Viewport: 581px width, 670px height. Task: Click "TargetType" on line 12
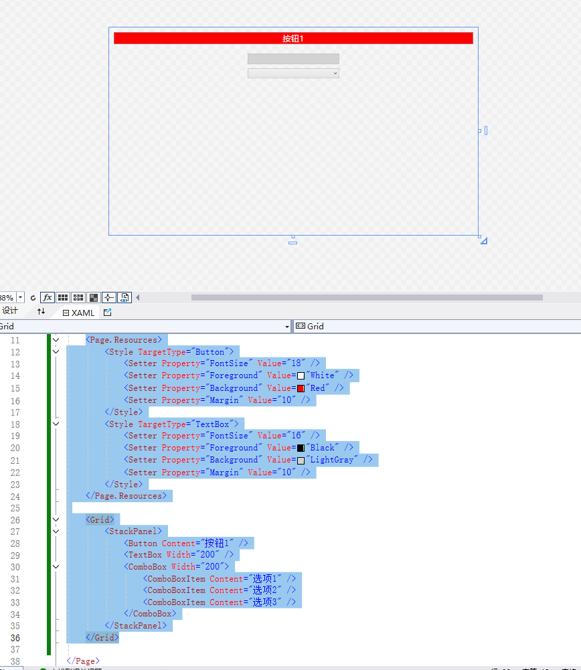coord(162,352)
